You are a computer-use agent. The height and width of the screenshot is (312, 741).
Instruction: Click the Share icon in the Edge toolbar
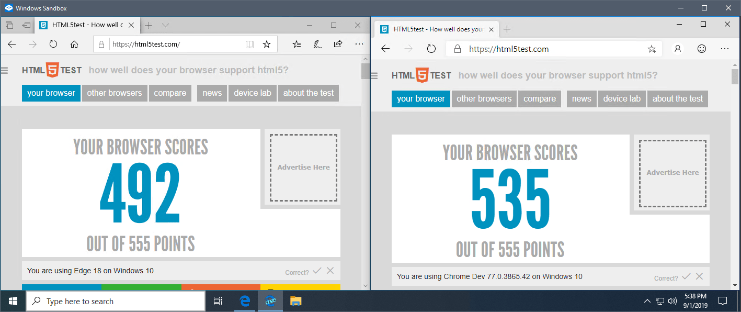coord(338,44)
